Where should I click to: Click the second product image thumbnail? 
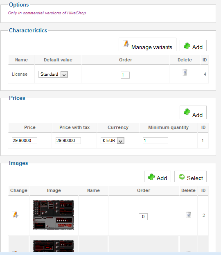click(54, 246)
